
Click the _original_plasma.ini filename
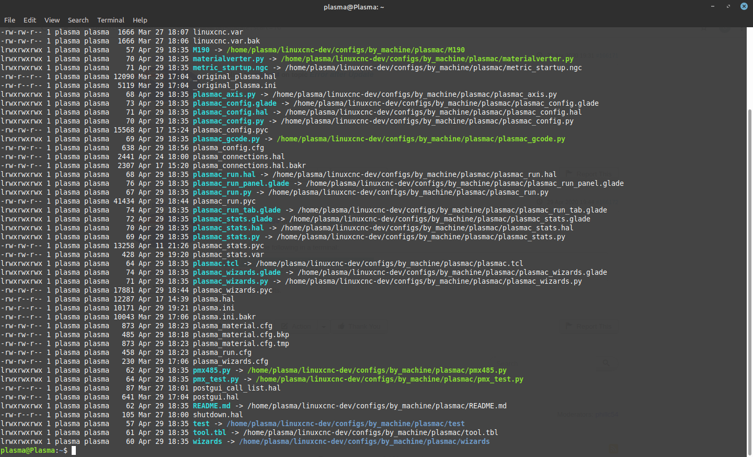pyautogui.click(x=235, y=85)
